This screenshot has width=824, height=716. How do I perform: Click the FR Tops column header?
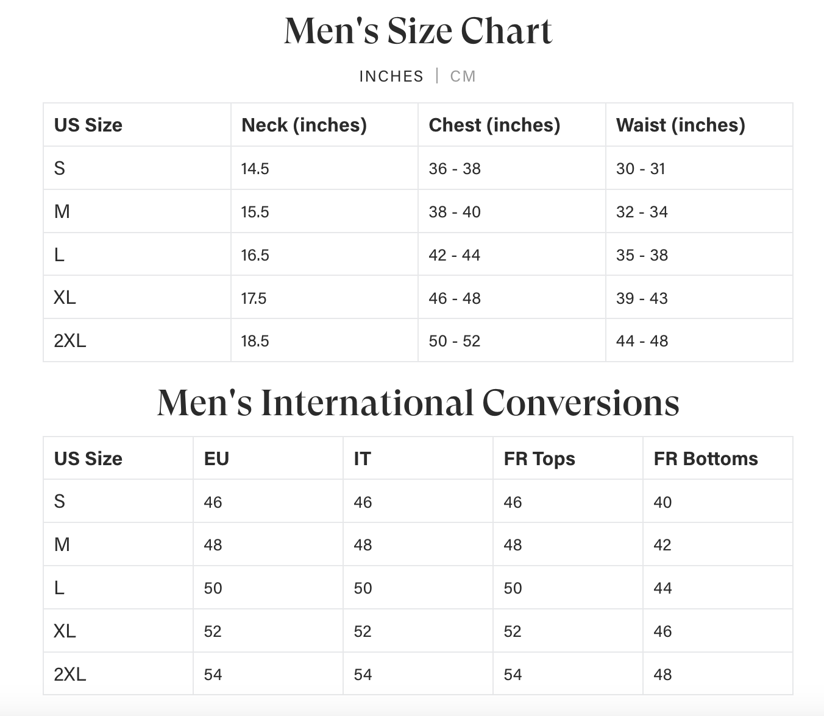point(539,458)
